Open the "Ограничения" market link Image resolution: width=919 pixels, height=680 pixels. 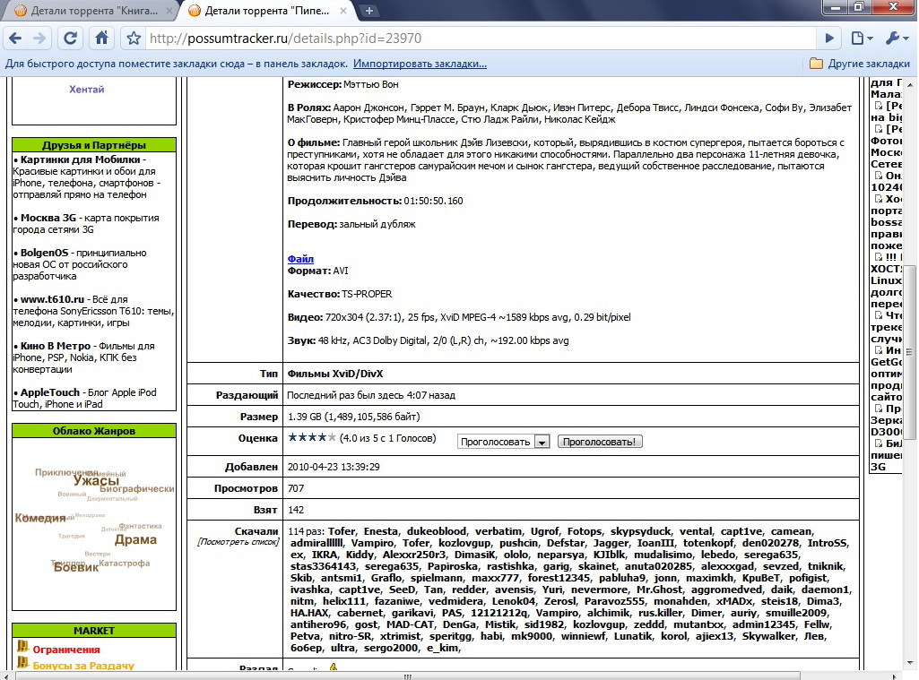point(66,650)
